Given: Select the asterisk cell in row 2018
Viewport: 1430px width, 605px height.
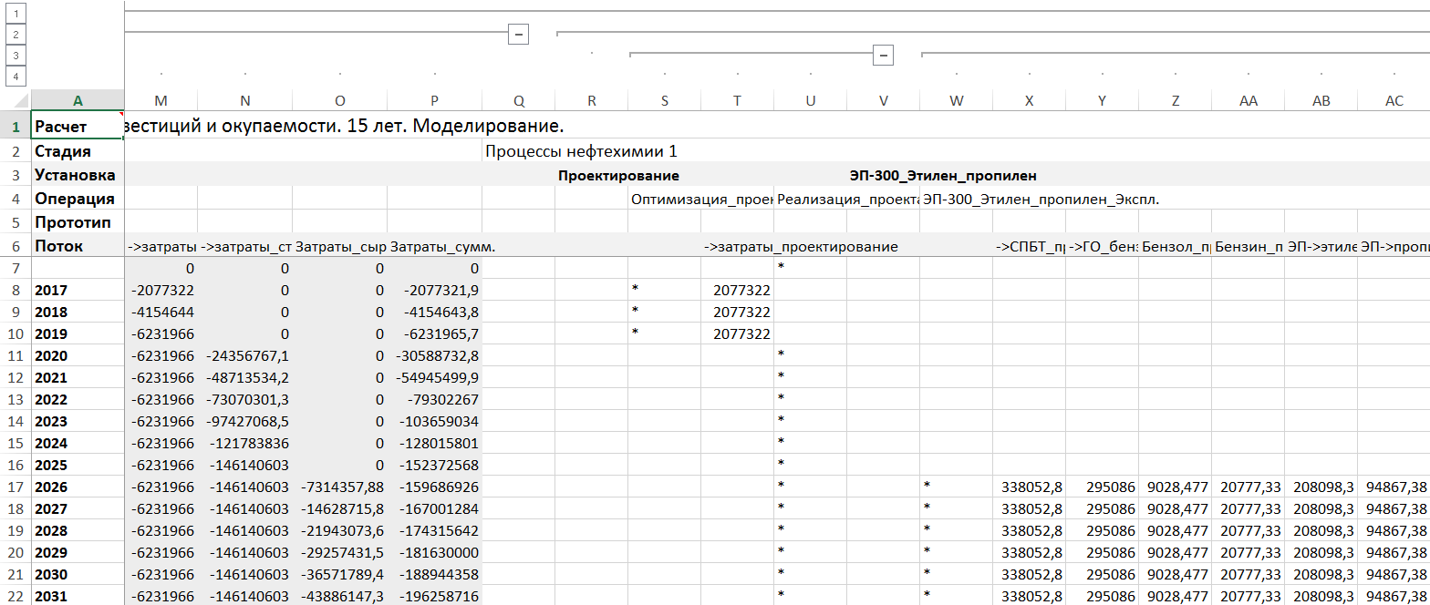Looking at the screenshot, I should pos(664,312).
